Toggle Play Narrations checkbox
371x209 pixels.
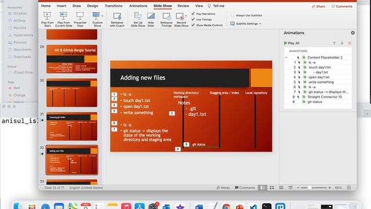(x=193, y=14)
